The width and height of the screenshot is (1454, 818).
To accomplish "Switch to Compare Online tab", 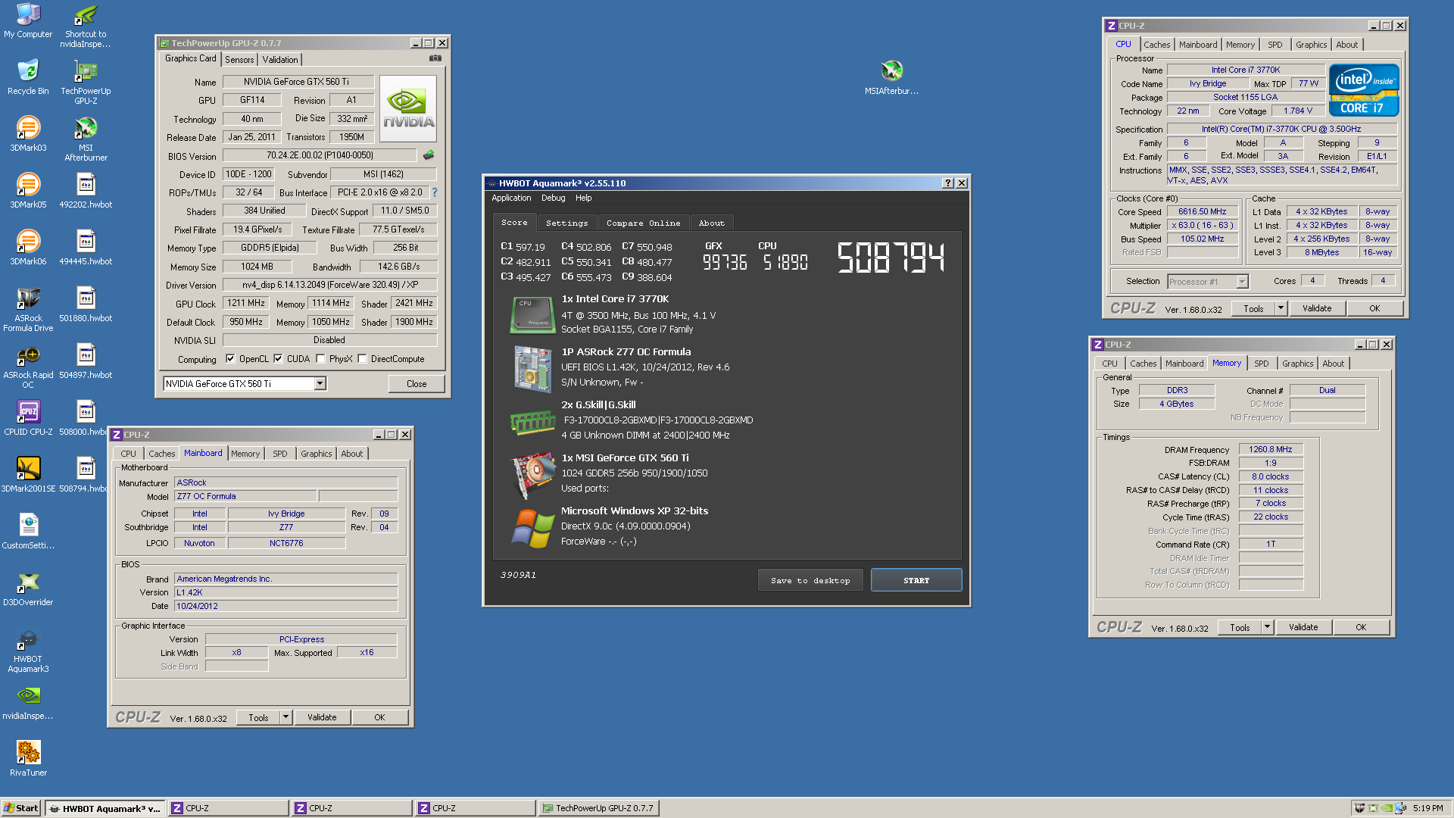I will pyautogui.click(x=643, y=223).
